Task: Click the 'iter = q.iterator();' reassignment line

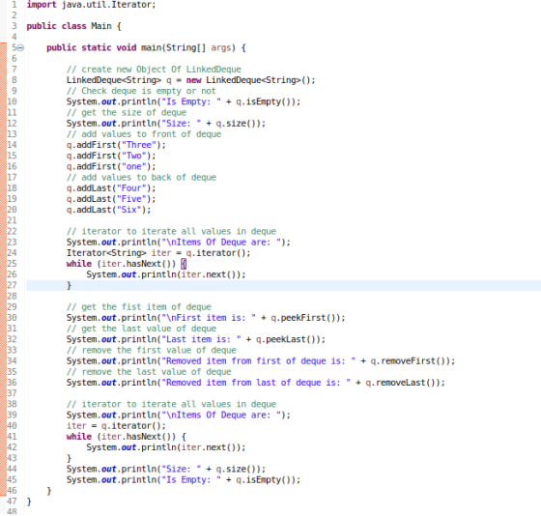Action: coord(116,426)
